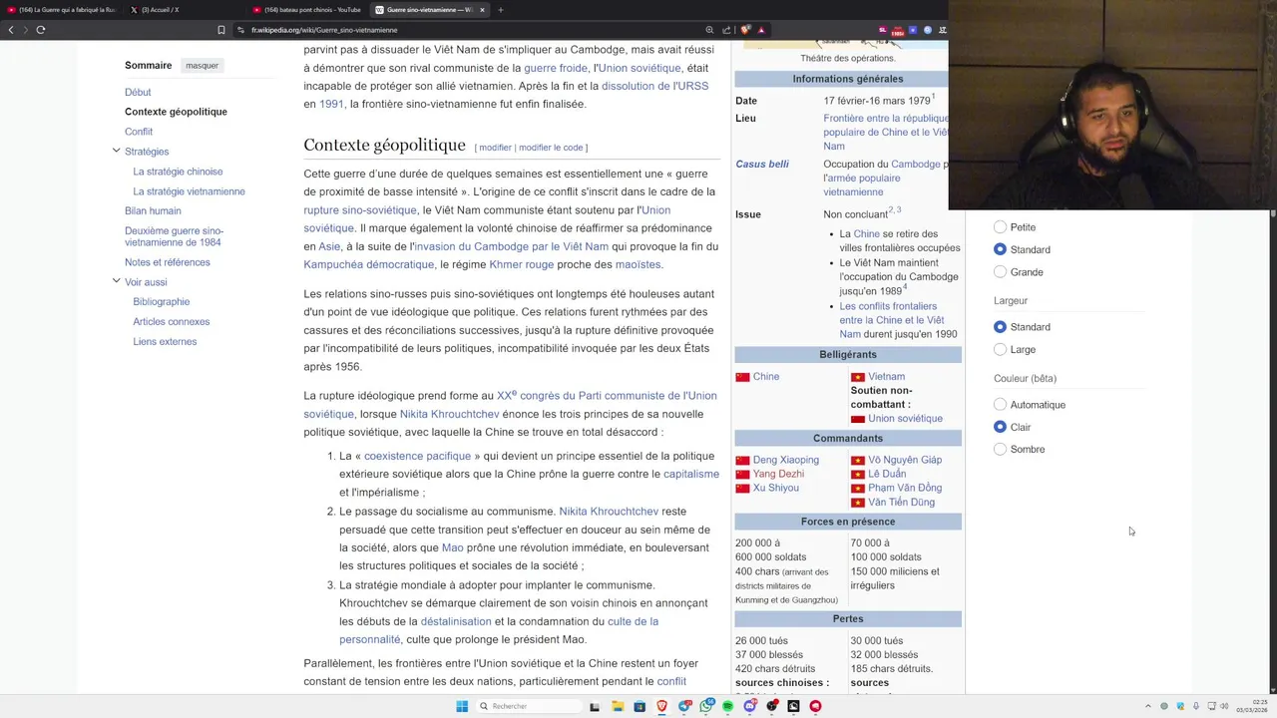
Task: Open the task view icon on taskbar
Action: pyautogui.click(x=595, y=706)
